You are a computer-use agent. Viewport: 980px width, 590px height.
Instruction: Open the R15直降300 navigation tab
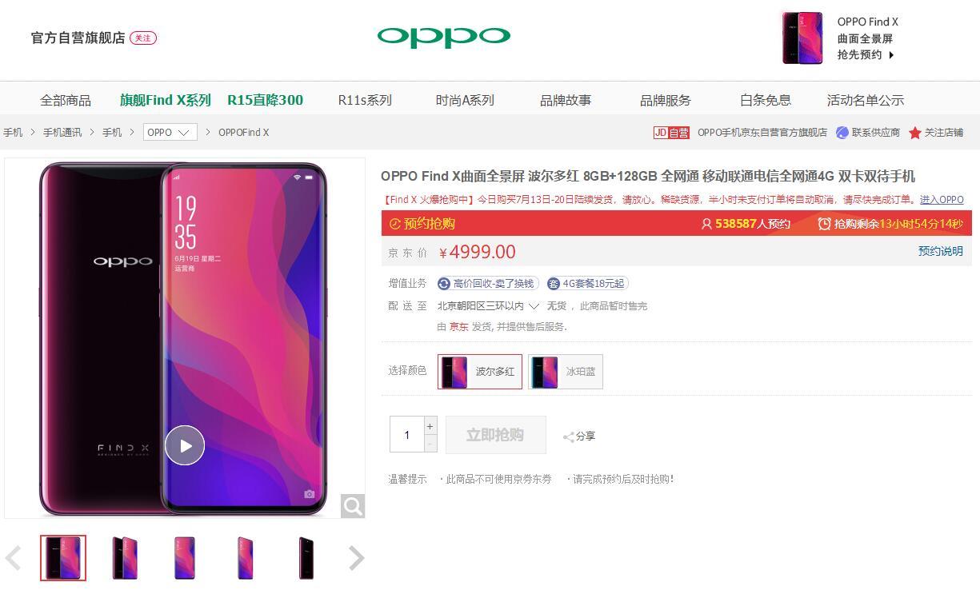click(266, 100)
